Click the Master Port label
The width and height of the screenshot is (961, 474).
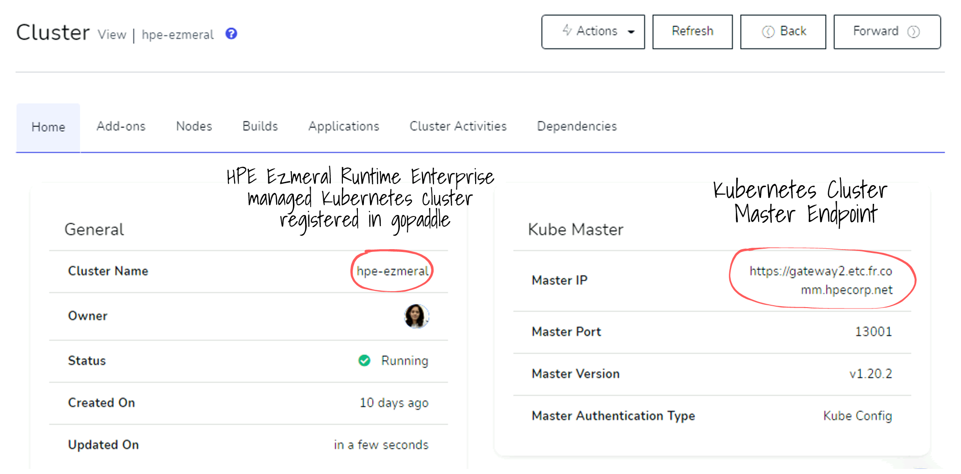pyautogui.click(x=566, y=332)
